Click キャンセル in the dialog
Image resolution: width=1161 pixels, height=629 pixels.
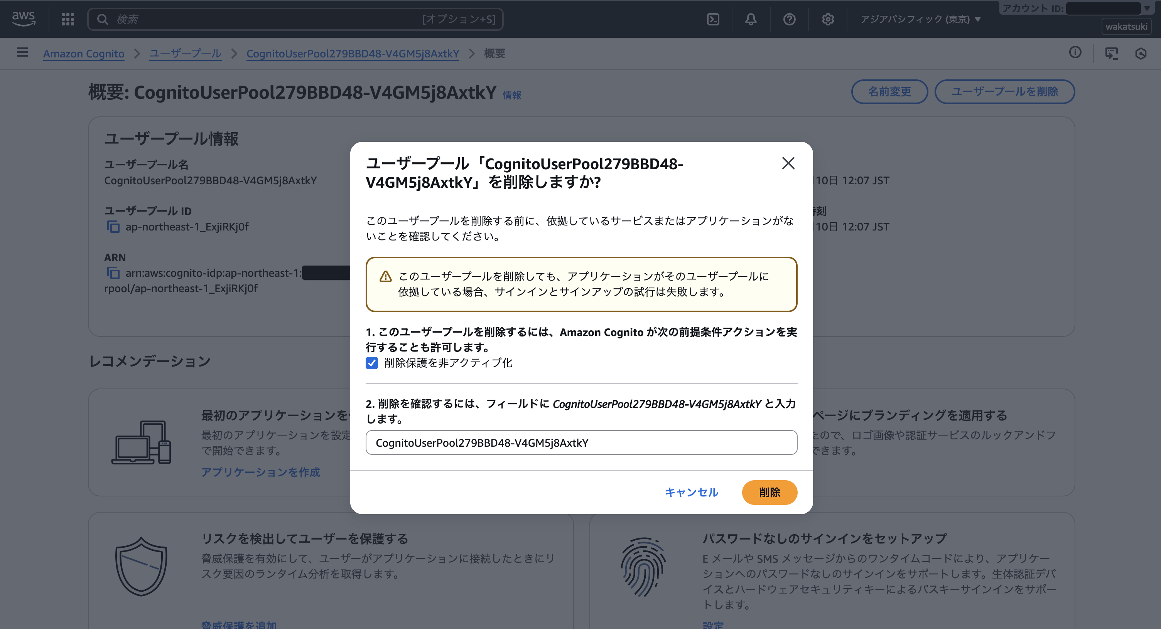(x=691, y=492)
